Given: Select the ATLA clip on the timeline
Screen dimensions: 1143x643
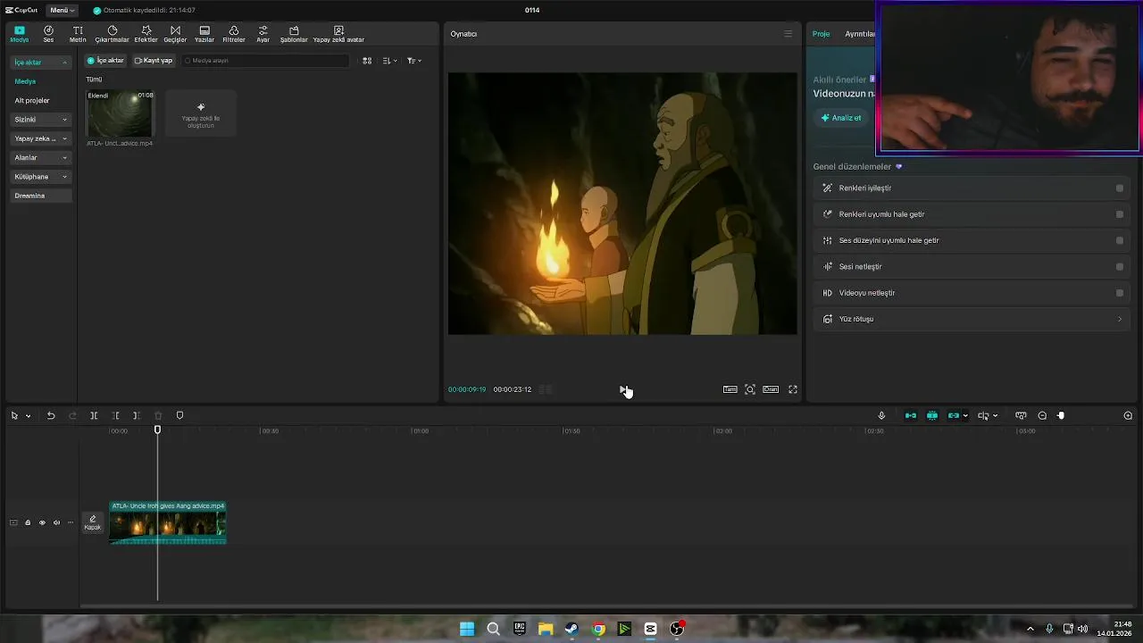Looking at the screenshot, I should (168, 522).
